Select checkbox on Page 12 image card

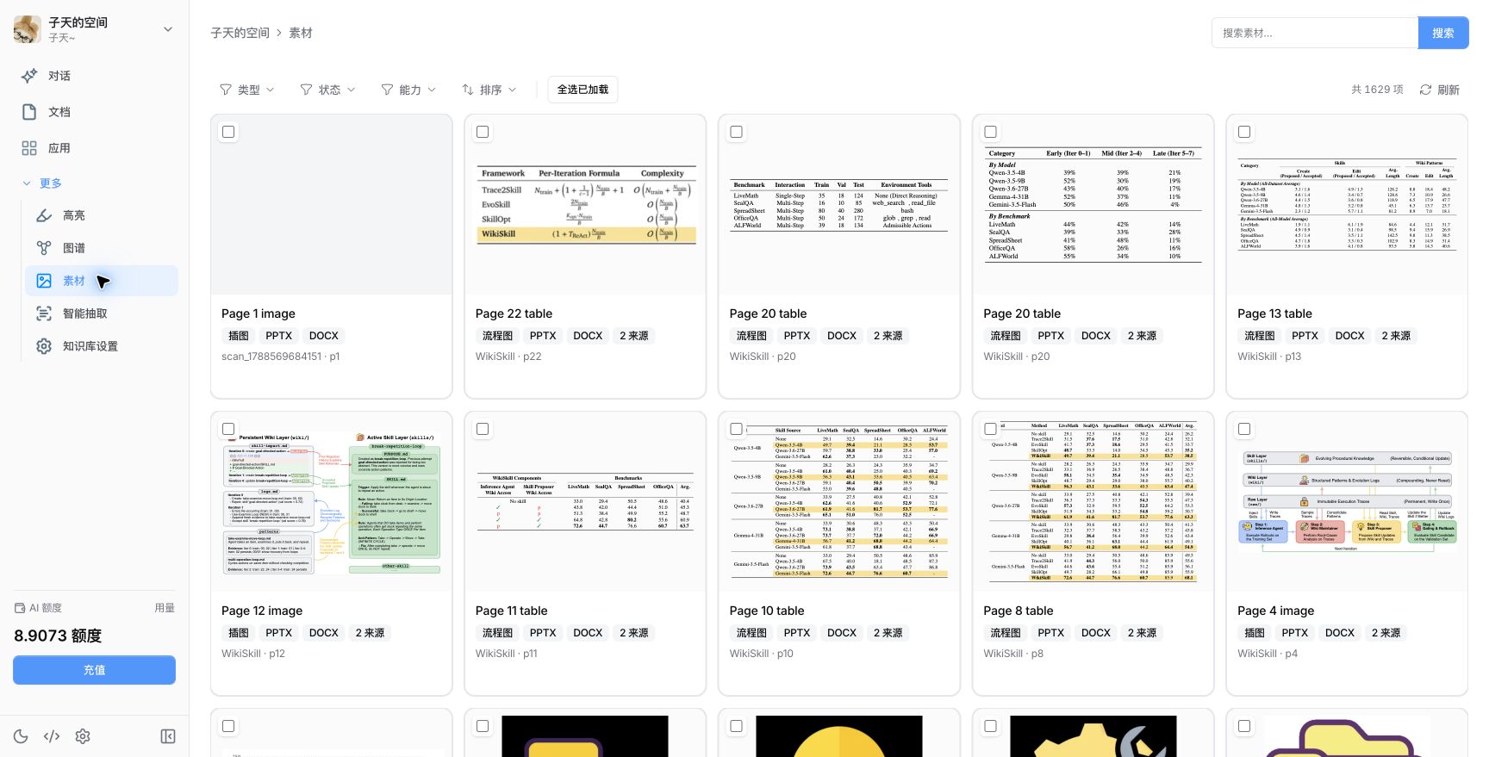(228, 429)
